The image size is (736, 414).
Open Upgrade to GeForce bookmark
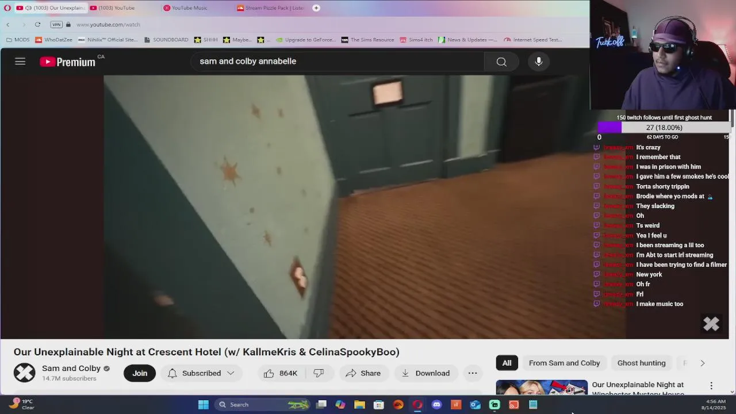point(306,40)
